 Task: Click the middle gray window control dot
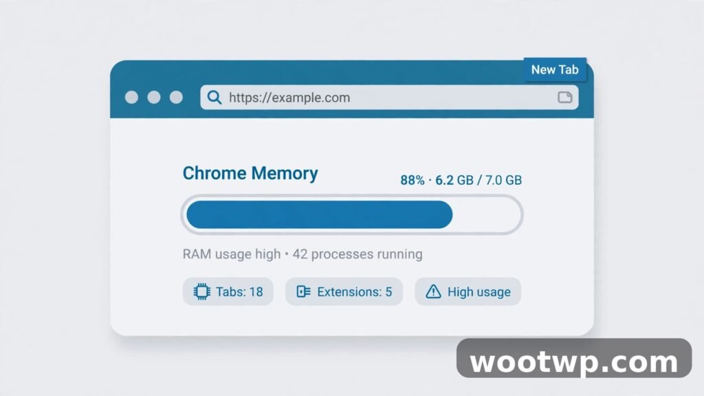pos(154,98)
